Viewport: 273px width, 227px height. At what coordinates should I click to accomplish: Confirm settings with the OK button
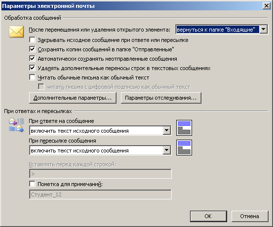pyautogui.click(x=208, y=216)
